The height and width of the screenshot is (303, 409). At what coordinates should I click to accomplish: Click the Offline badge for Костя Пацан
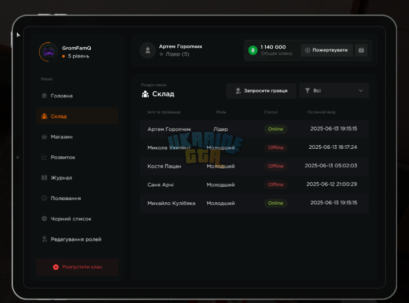coord(276,166)
